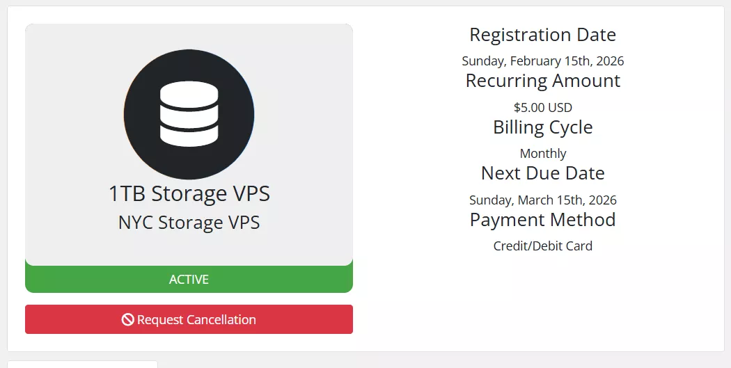This screenshot has width=731, height=368.
Task: Click the blank area below Credit/Debit Card
Action: (x=542, y=299)
